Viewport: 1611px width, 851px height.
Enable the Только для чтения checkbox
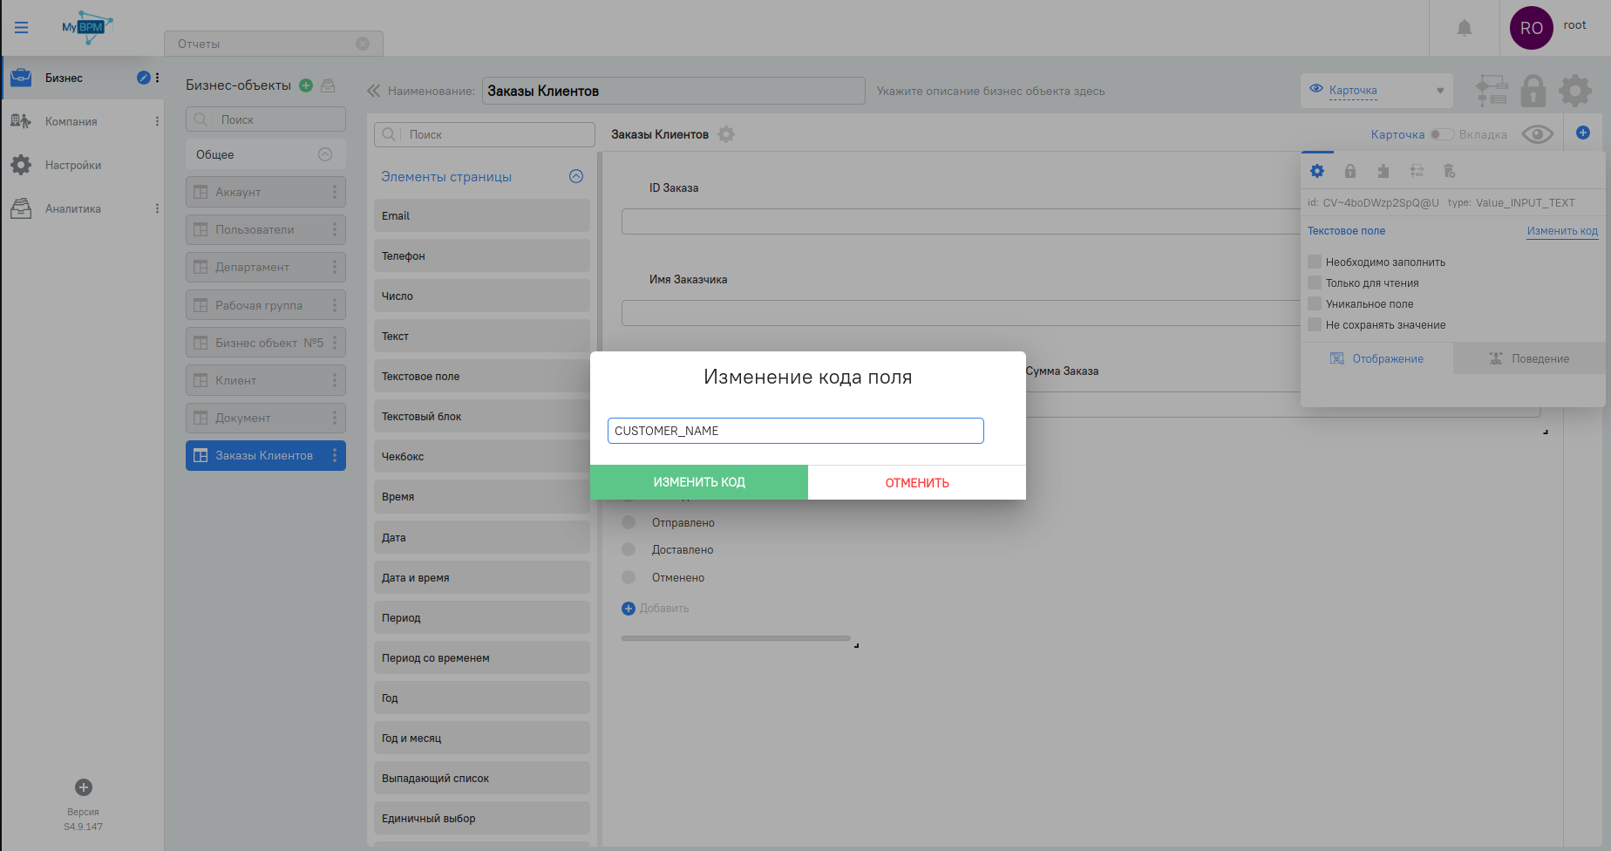(1315, 283)
